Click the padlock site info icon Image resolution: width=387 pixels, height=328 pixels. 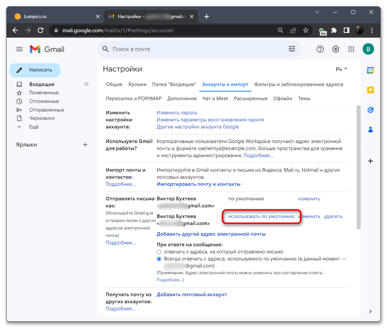56,30
